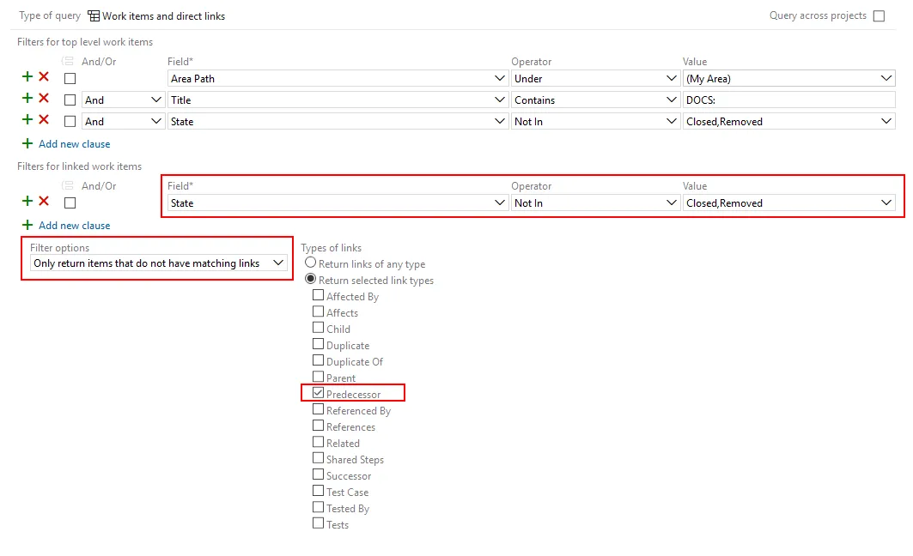913x556 pixels.
Task: Open top-level Closed,Removed value dropdown
Action: 789,122
